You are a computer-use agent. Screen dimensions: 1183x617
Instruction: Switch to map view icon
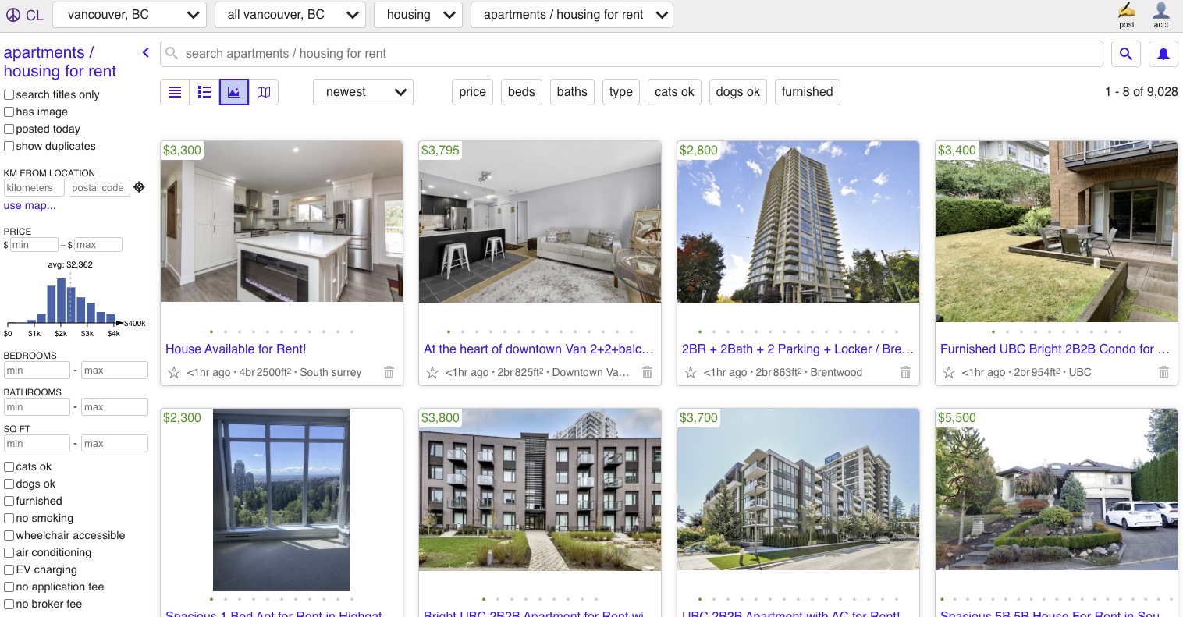point(264,92)
